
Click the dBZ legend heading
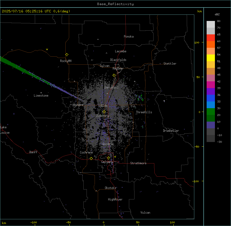pos(217,14)
